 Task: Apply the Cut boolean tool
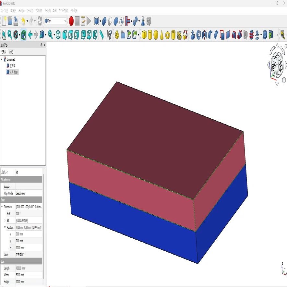110,21
